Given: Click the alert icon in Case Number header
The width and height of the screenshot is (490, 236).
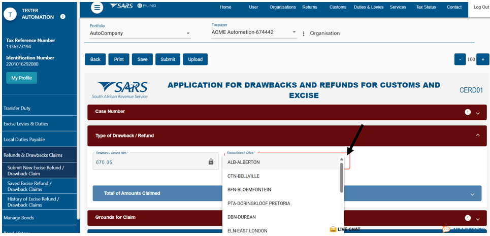Looking at the screenshot, I should tap(468, 112).
